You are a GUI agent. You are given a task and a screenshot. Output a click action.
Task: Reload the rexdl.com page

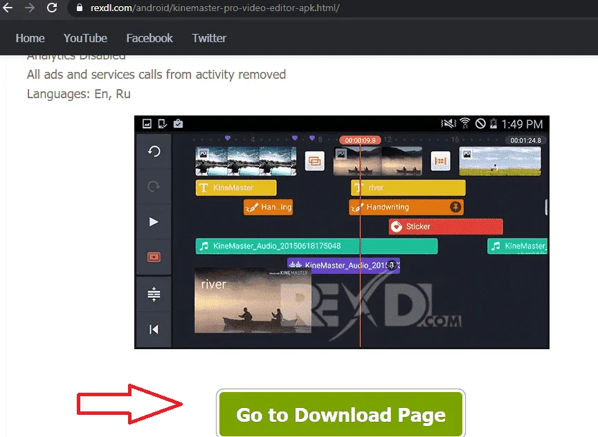(52, 8)
